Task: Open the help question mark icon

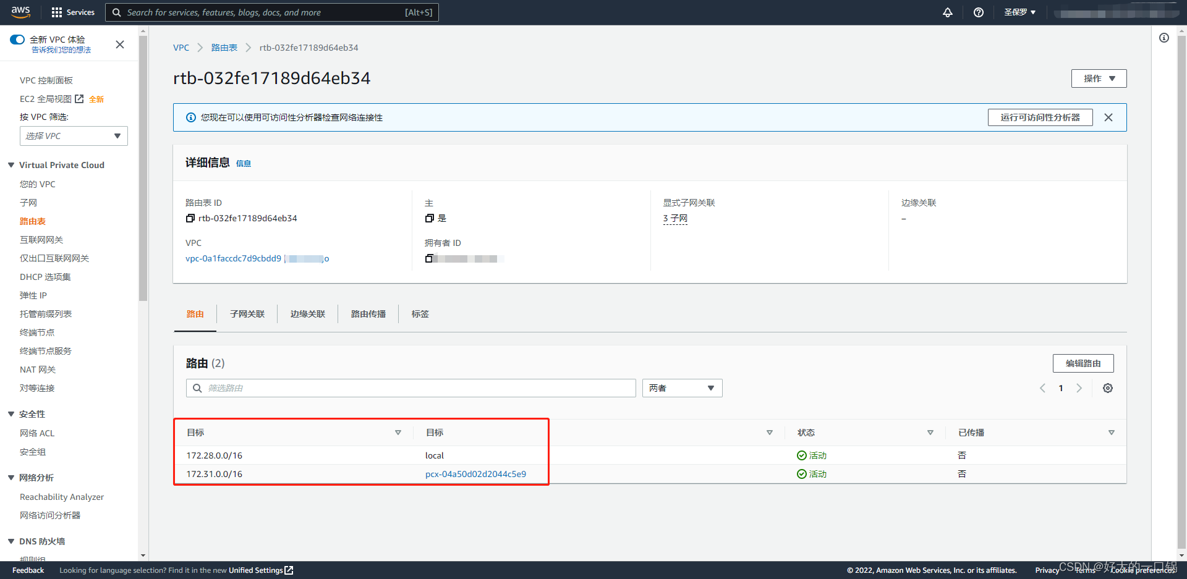Action: click(x=978, y=12)
